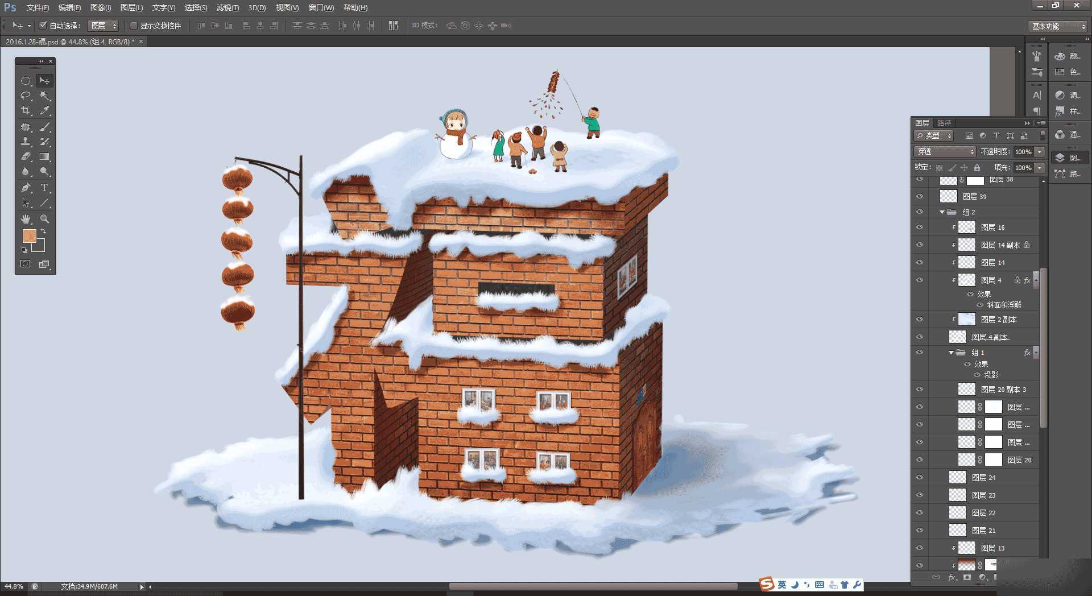Screen dimensions: 1092x596
Task: Click the add layer style fx button
Action: coord(952,577)
